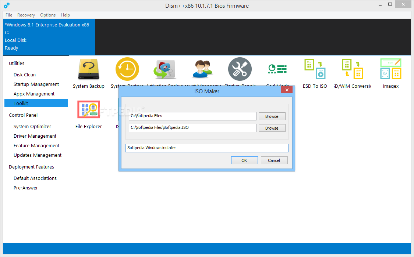414x257 pixels.
Task: Select Driver Management in the sidebar
Action: (35, 136)
